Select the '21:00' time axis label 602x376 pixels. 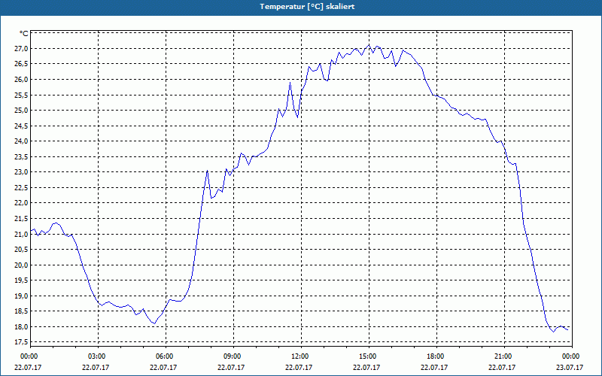(x=503, y=356)
